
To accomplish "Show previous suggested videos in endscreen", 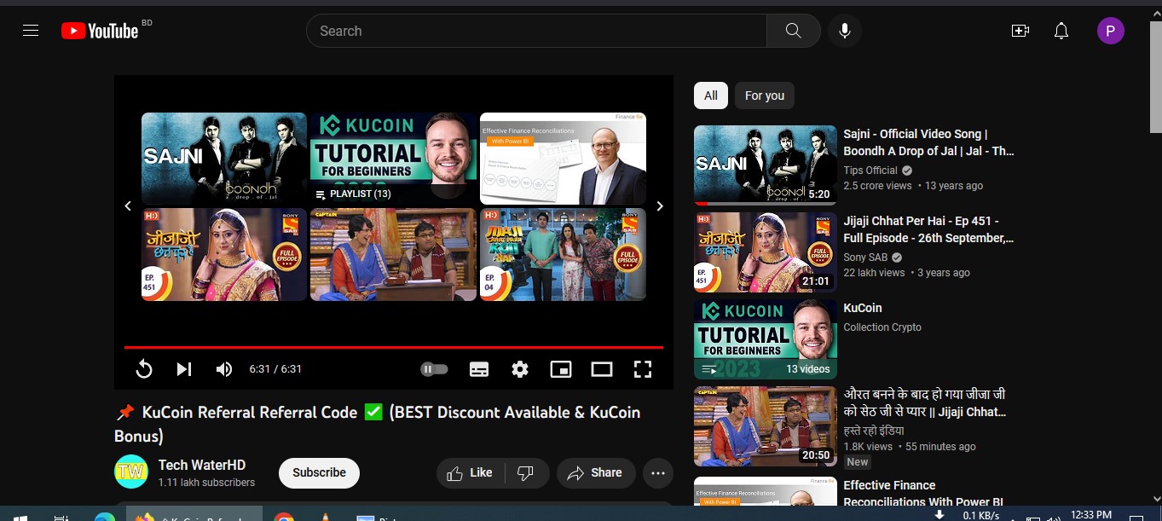I will pyautogui.click(x=128, y=206).
